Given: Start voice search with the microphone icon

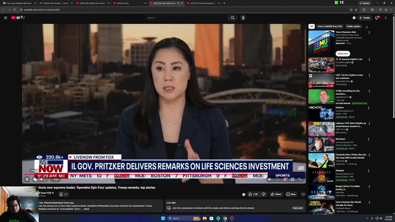Looking at the screenshot, I should pos(243,18).
